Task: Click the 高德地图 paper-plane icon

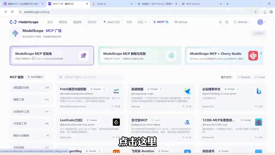Action: coord(187,91)
